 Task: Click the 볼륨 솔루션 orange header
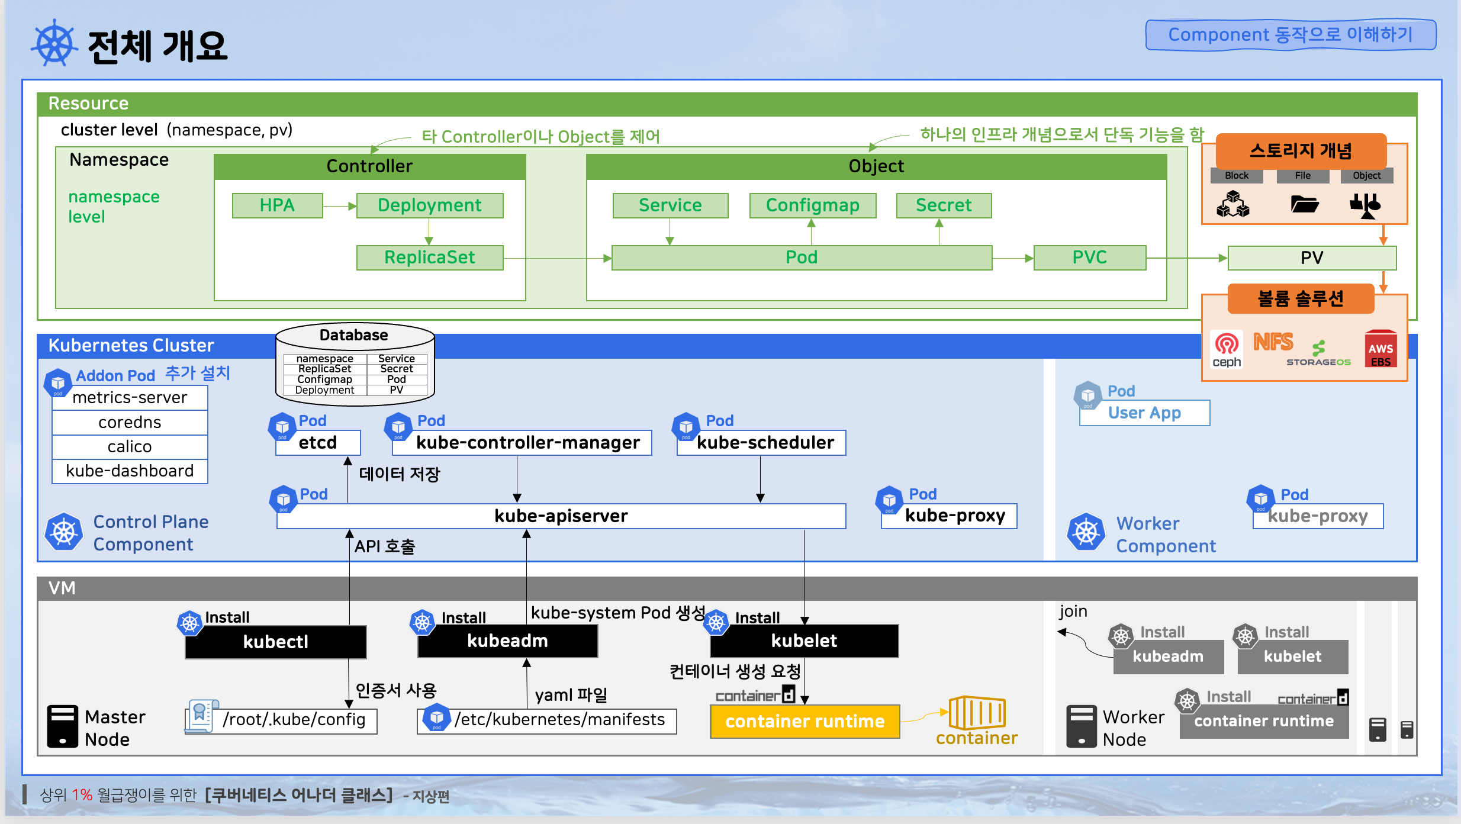[1301, 299]
